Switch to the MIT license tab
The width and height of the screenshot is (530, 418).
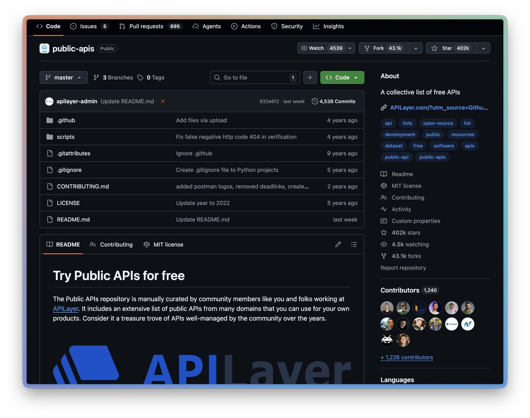[x=163, y=245]
